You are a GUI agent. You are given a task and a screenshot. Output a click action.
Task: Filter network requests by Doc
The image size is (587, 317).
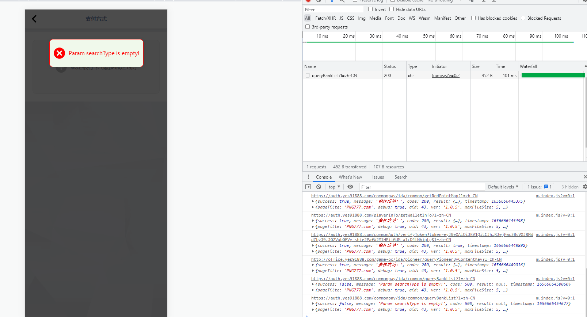[401, 18]
